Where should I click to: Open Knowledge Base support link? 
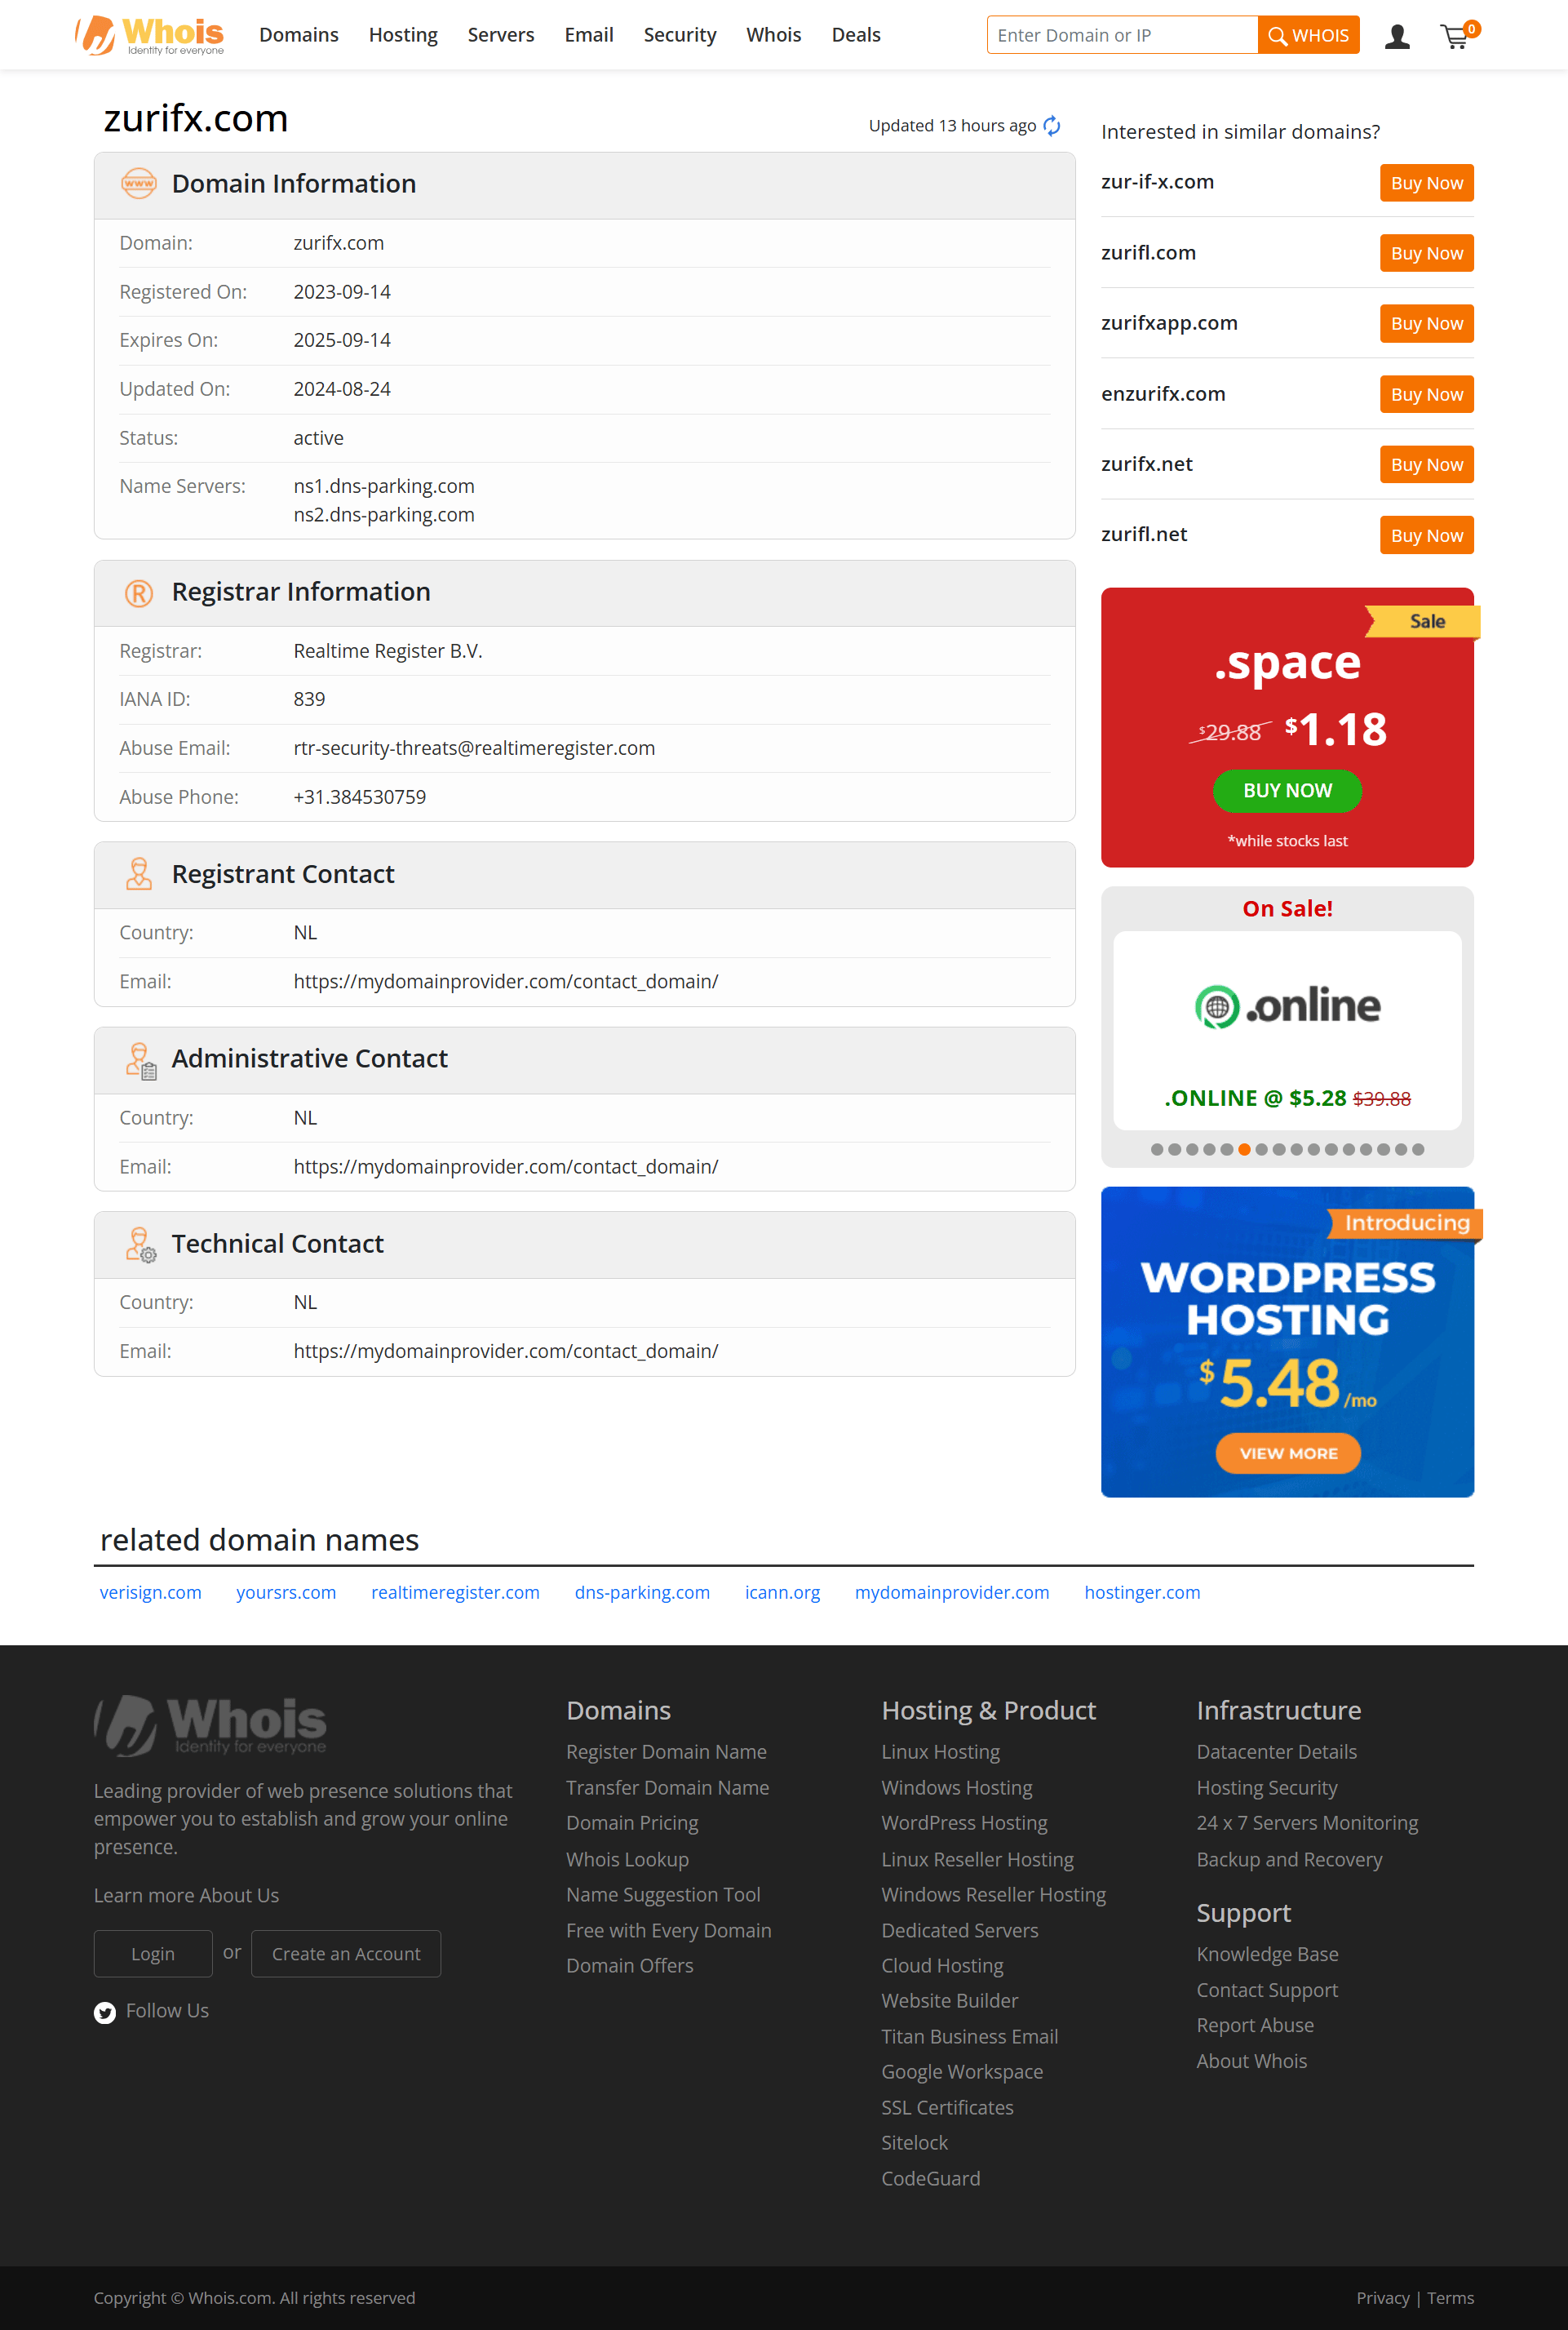click(1267, 1954)
